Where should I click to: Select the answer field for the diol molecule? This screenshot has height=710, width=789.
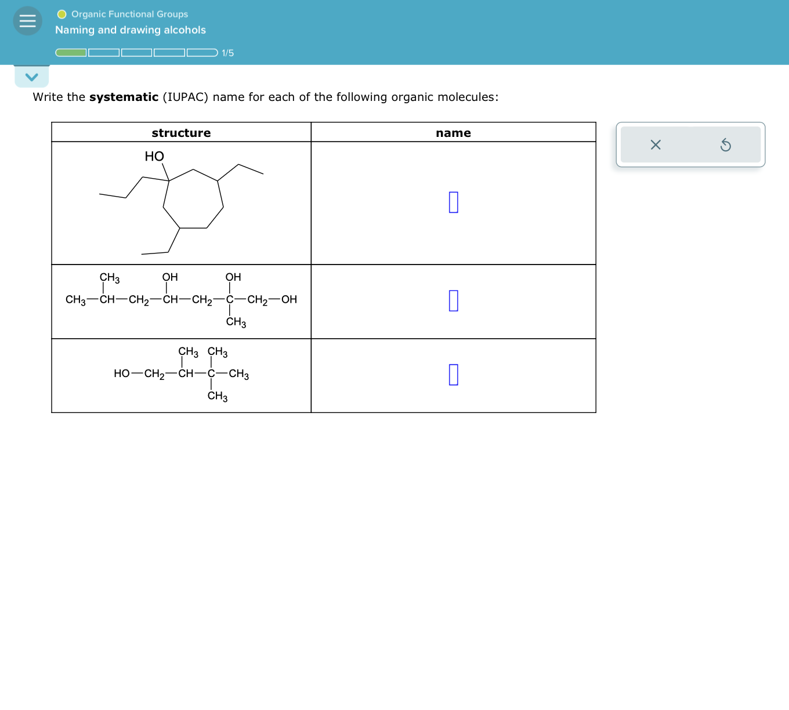pyautogui.click(x=453, y=301)
